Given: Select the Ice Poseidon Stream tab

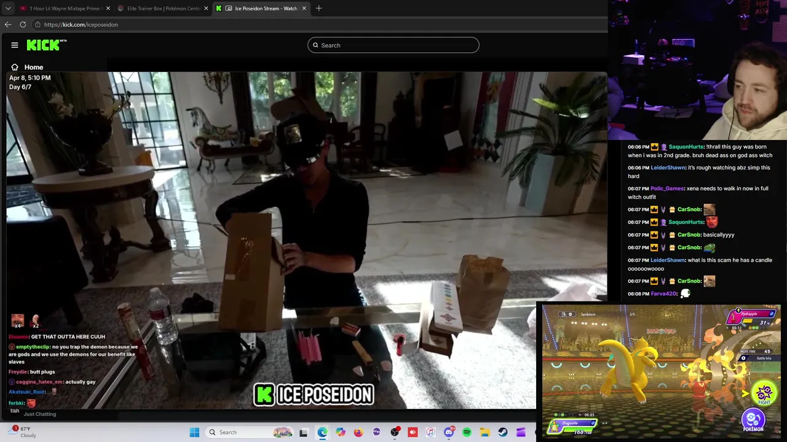Looking at the screenshot, I should click(x=261, y=8).
